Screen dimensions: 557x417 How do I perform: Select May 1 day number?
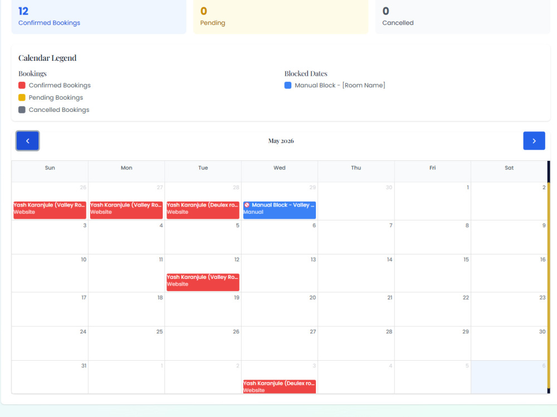click(467, 188)
